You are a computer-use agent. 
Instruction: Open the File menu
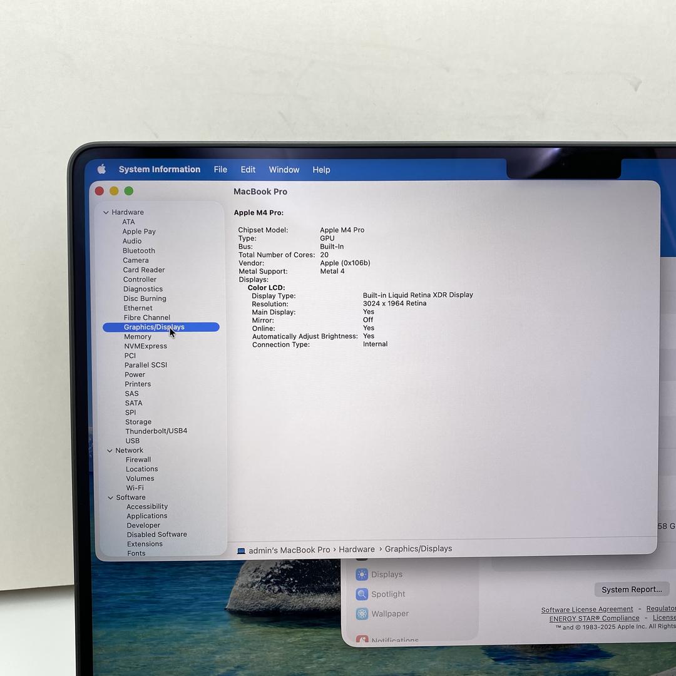(220, 170)
